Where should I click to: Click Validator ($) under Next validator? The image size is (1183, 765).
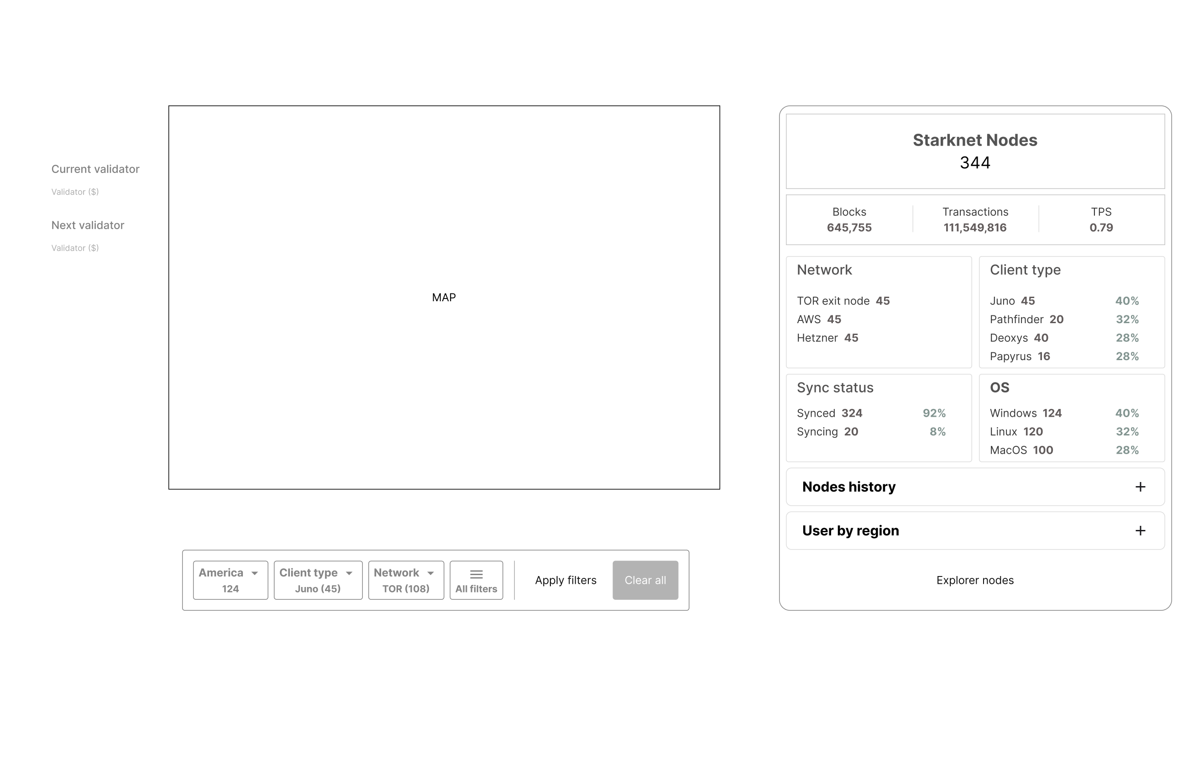75,248
